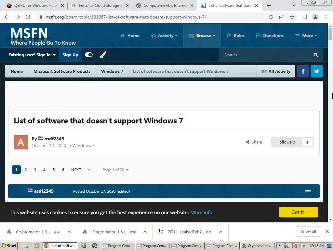
Task: Expand second Cryptomator download options
Action: (145, 232)
